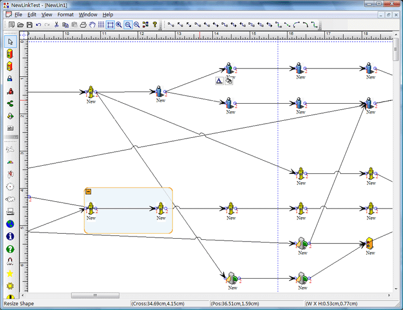Click the Pos coordinates status entry

click(x=235, y=303)
